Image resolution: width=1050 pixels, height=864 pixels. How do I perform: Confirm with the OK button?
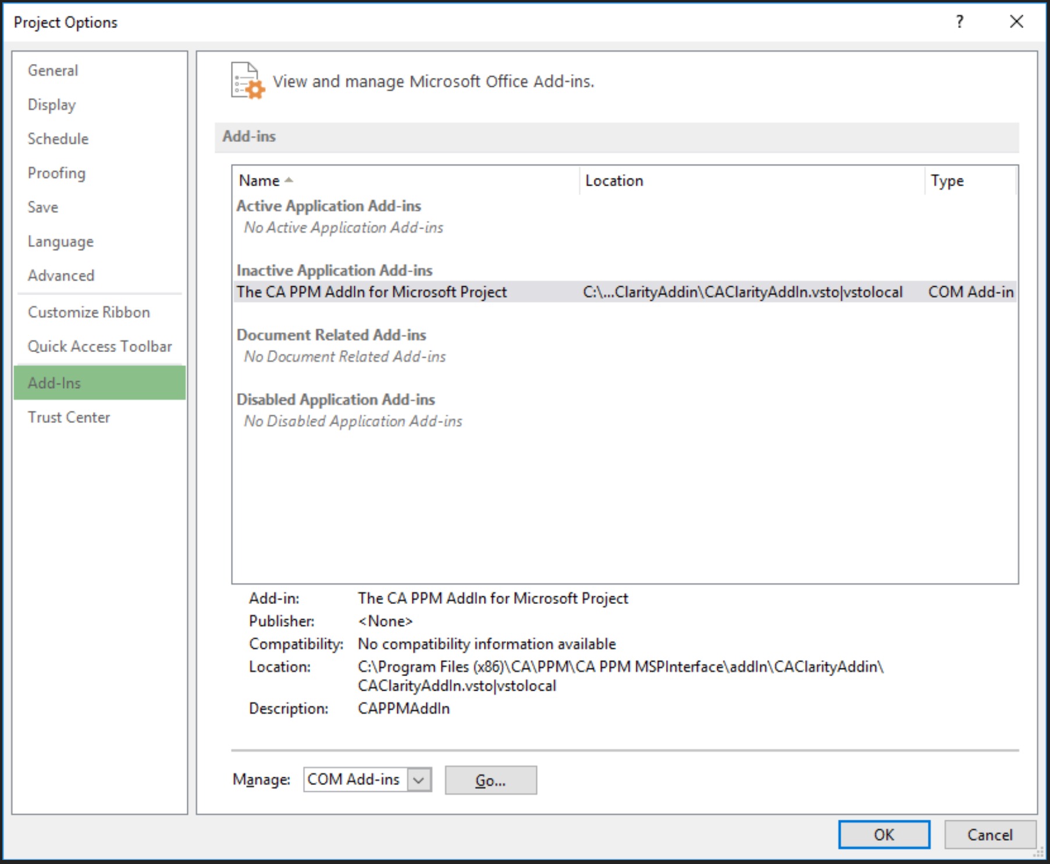[884, 835]
